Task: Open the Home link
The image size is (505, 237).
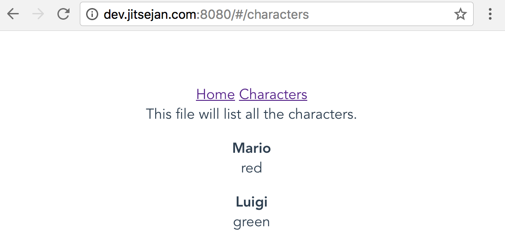Action: [215, 95]
